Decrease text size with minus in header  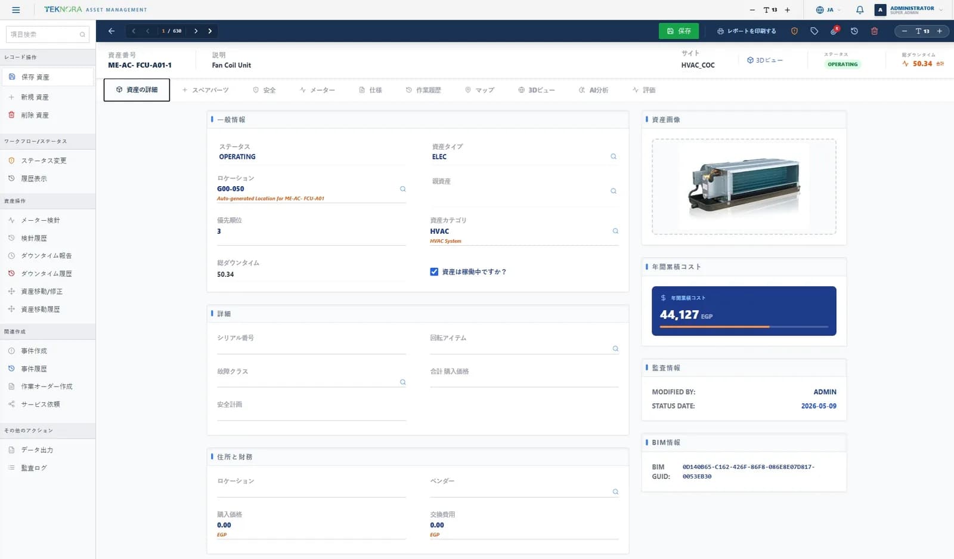point(752,10)
